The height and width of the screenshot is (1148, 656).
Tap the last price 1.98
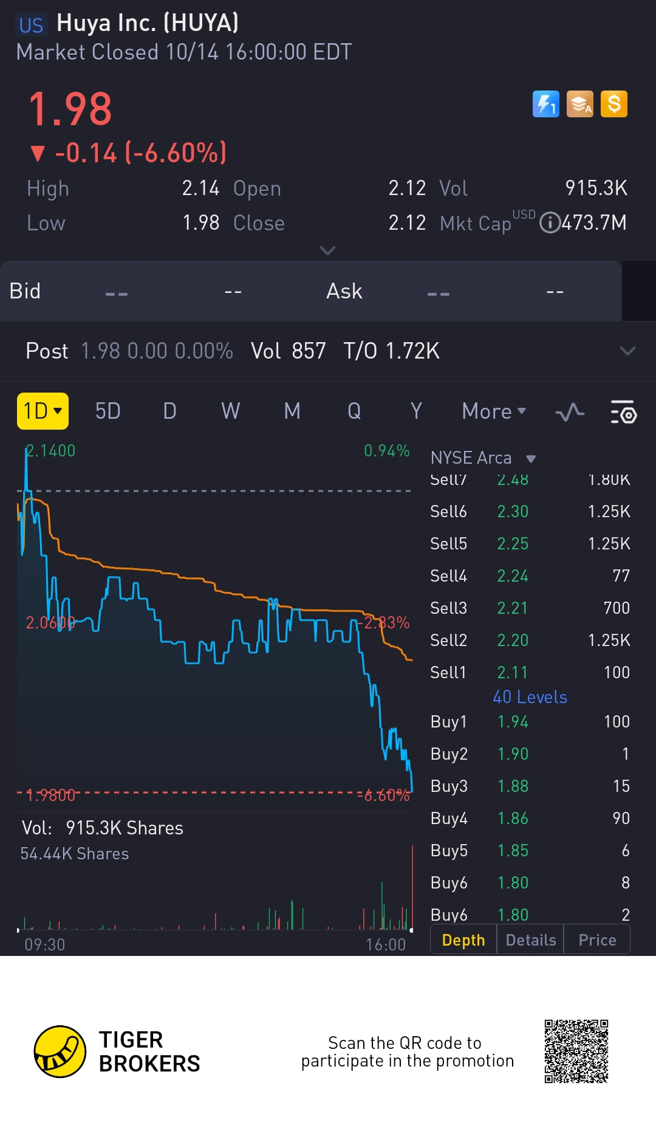pyautogui.click(x=70, y=109)
